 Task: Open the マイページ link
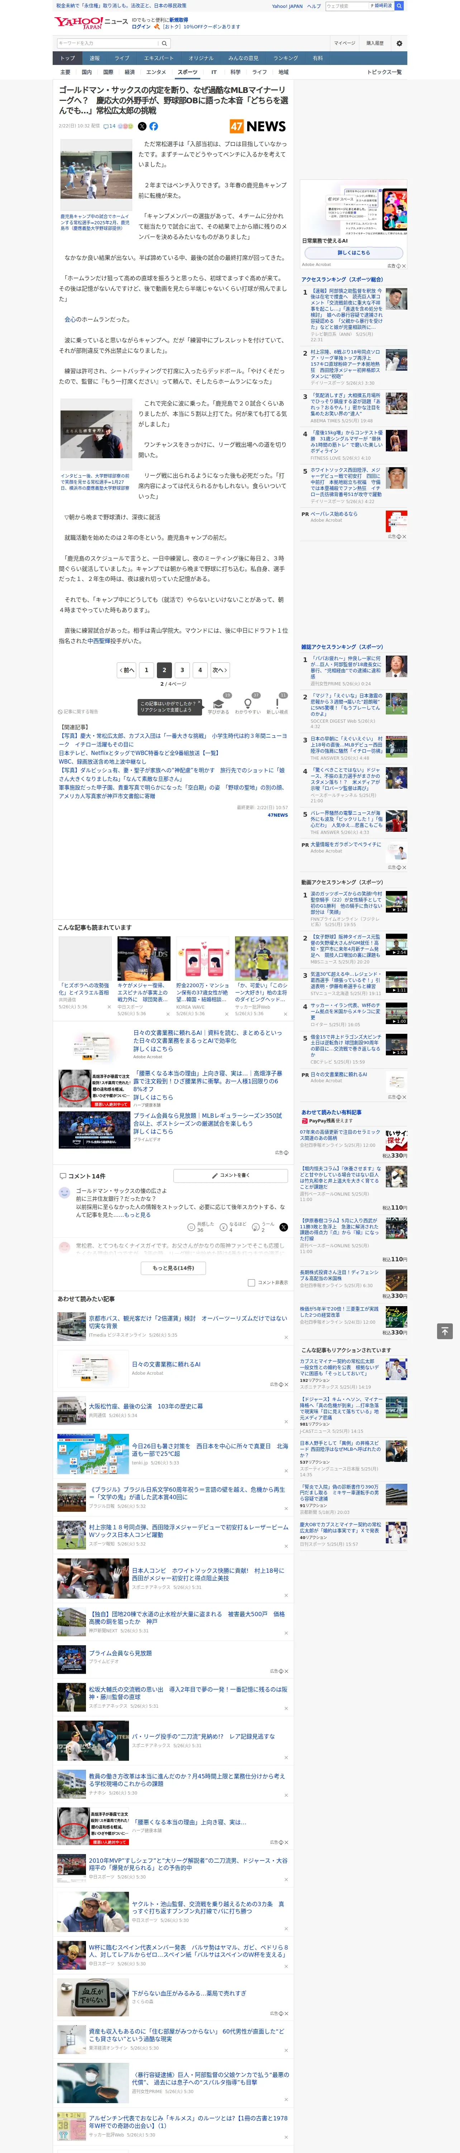[345, 43]
